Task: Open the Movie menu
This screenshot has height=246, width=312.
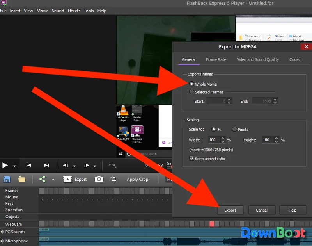Action: (43, 11)
